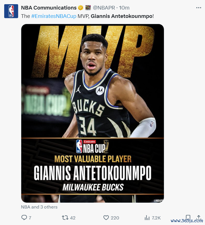
Task: Open the #EmiratesNBACup hashtag link
Action: pyautogui.click(x=54, y=16)
